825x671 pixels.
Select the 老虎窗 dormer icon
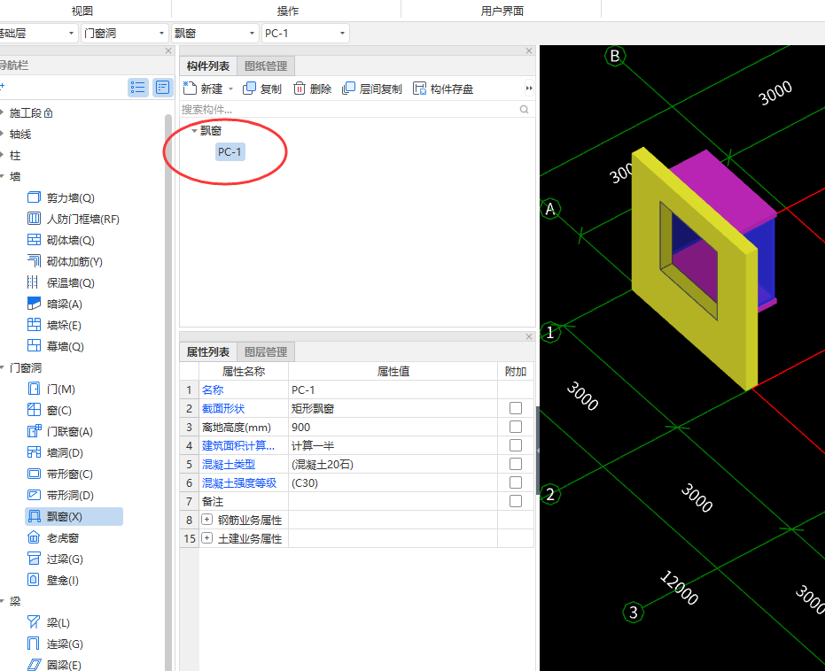(x=34, y=537)
